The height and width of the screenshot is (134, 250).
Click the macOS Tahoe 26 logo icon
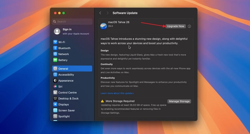tap(104, 26)
